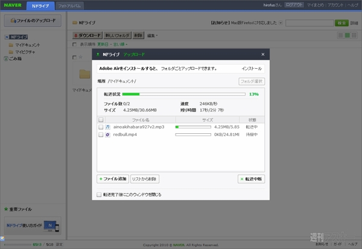
Task: Click フォルダ選択 button
Action: point(252,81)
